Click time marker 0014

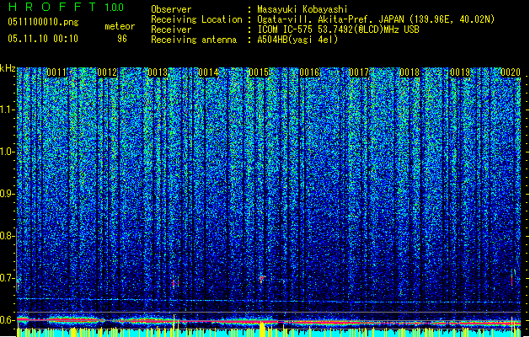coord(208,72)
